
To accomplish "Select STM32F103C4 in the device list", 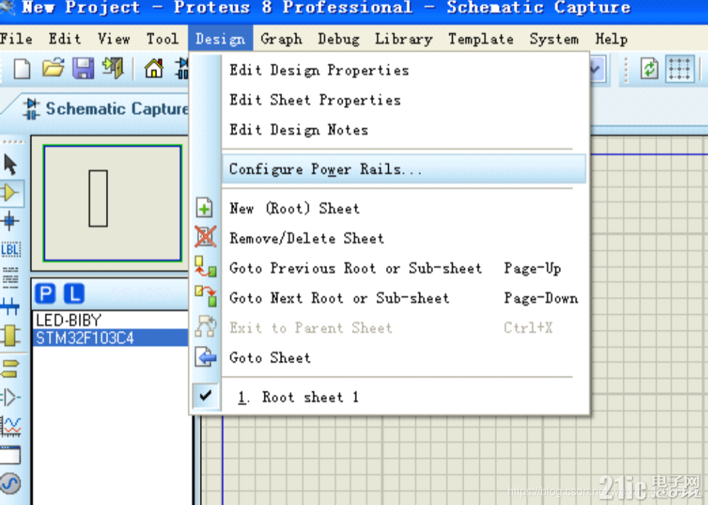I will pyautogui.click(x=111, y=338).
